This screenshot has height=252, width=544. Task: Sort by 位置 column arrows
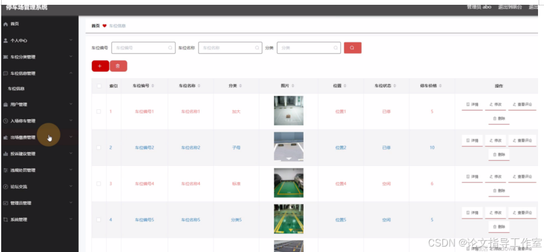coord(345,85)
